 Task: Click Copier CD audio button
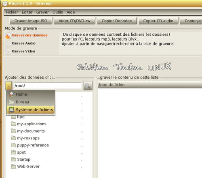click(158, 21)
